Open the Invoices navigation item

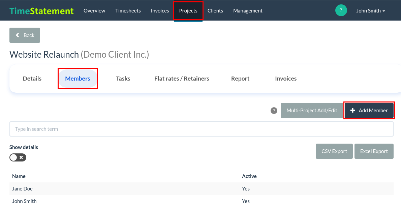point(160,11)
